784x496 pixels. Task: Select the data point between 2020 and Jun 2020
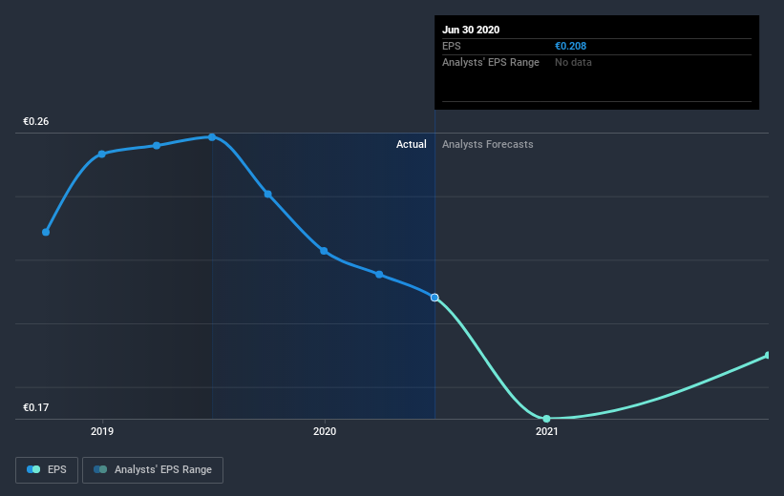pos(379,274)
